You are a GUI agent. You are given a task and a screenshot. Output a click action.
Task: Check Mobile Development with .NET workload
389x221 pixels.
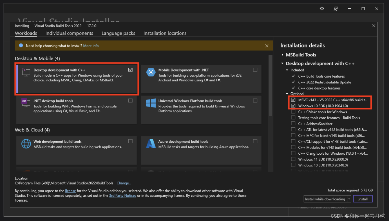click(x=255, y=70)
